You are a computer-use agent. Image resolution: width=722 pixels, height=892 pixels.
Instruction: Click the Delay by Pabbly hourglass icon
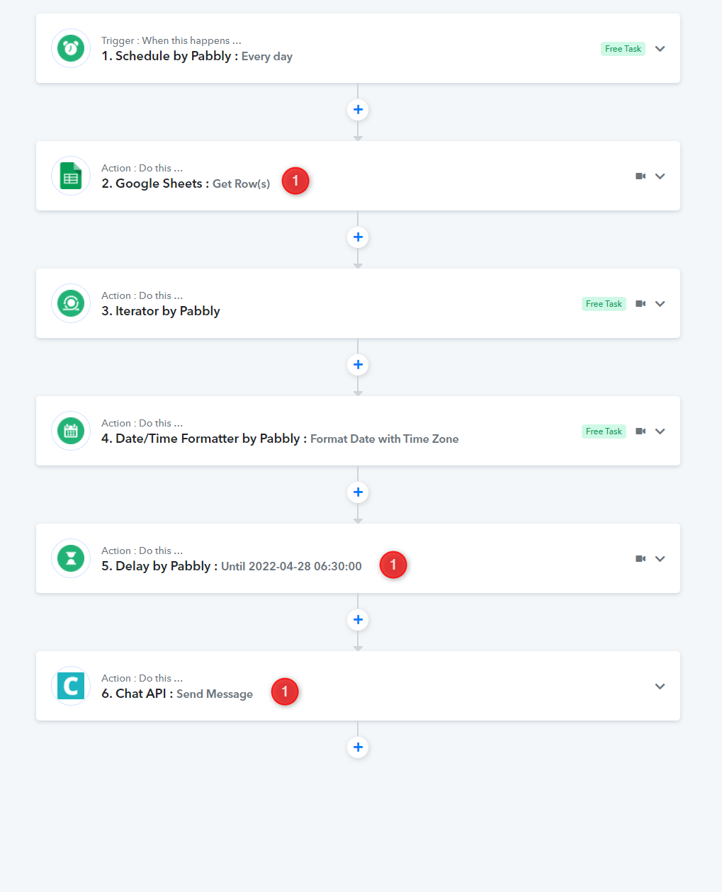pyautogui.click(x=71, y=558)
